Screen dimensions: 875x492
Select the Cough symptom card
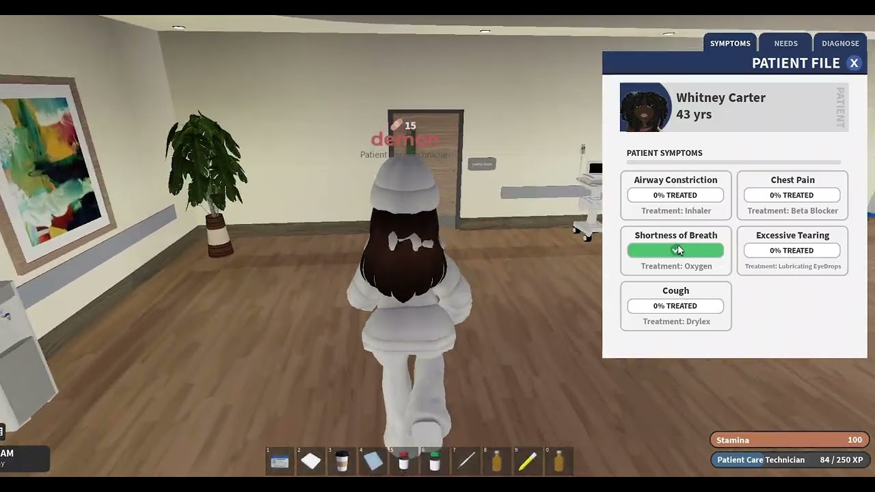[x=675, y=305]
